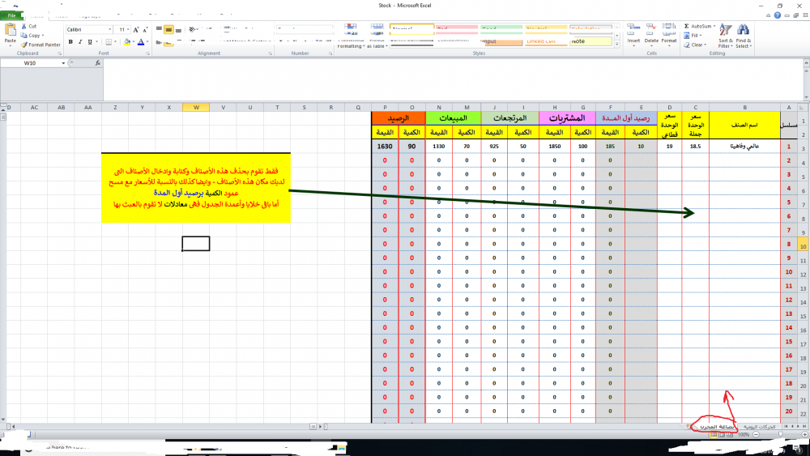Minimize the ribbon with caret icon

(x=768, y=15)
